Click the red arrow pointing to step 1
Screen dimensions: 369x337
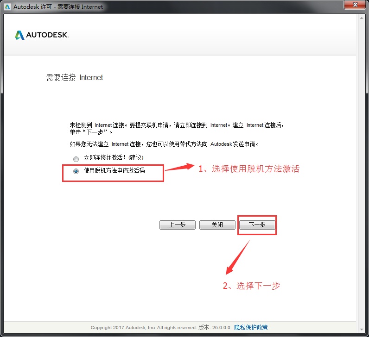tap(180, 167)
